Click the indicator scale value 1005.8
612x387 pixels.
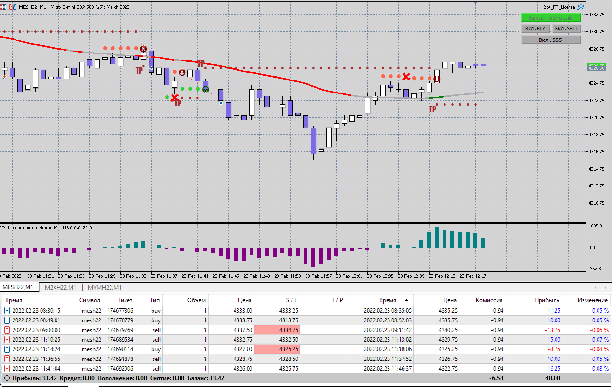pyautogui.click(x=595, y=226)
